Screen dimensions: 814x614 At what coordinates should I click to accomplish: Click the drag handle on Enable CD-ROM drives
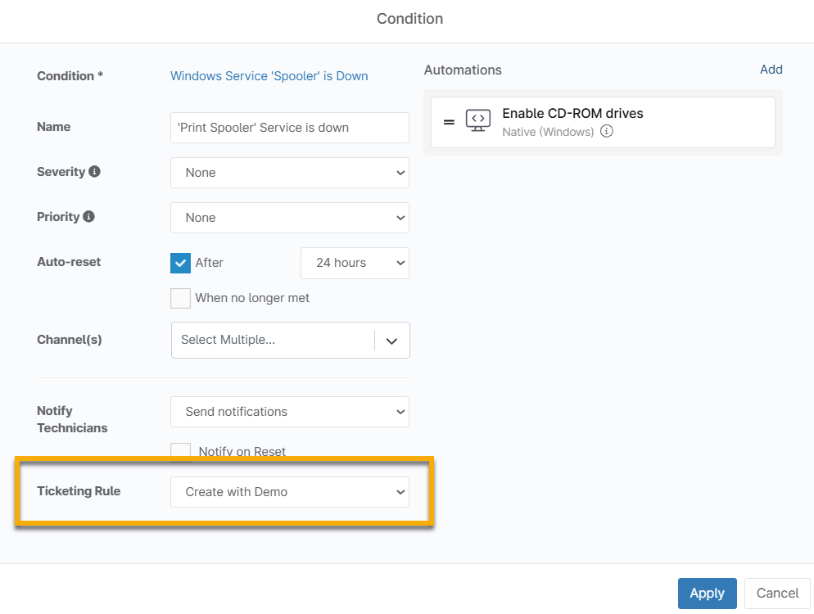pos(449,122)
